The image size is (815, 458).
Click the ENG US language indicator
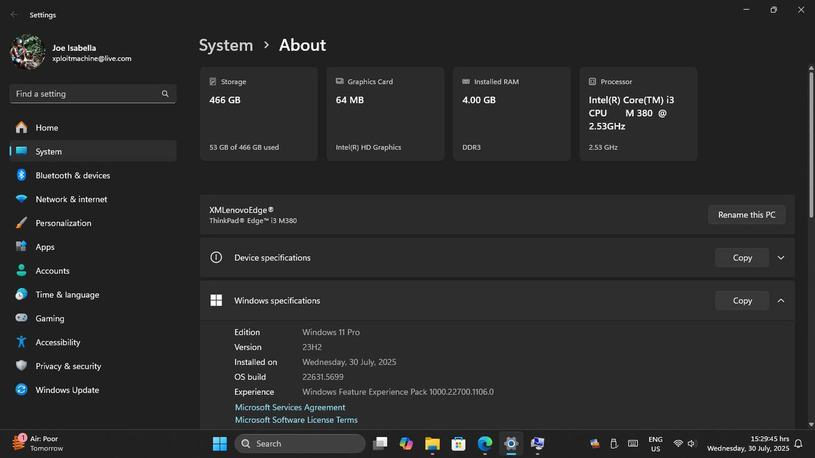pyautogui.click(x=655, y=443)
